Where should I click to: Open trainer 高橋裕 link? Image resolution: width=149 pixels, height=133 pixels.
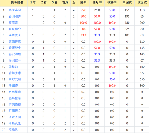(13, 130)
